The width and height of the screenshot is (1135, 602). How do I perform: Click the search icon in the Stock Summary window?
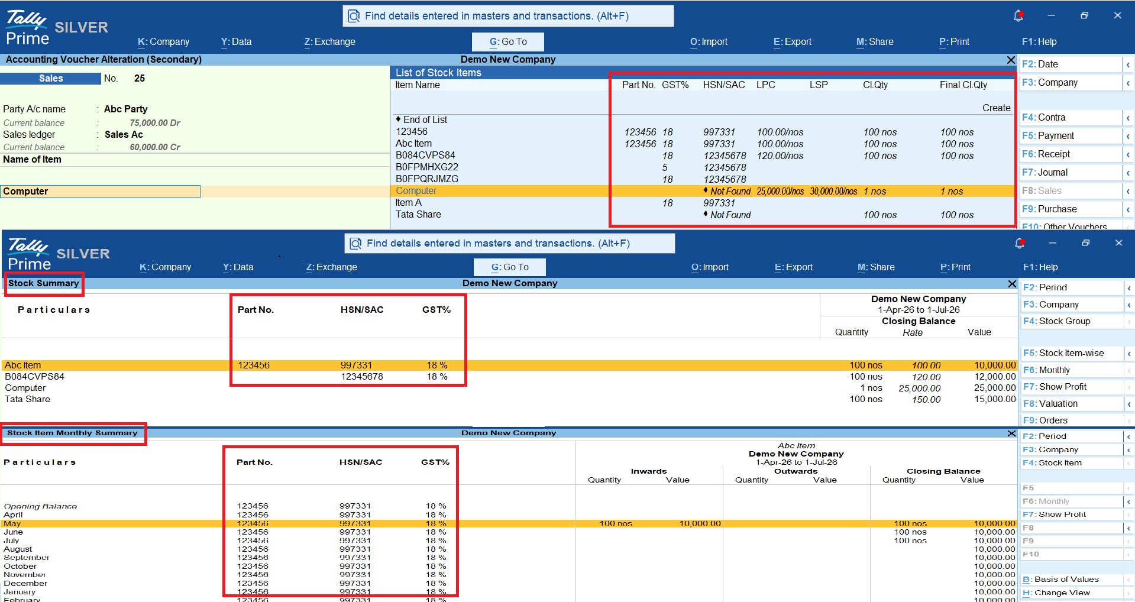[x=355, y=244]
